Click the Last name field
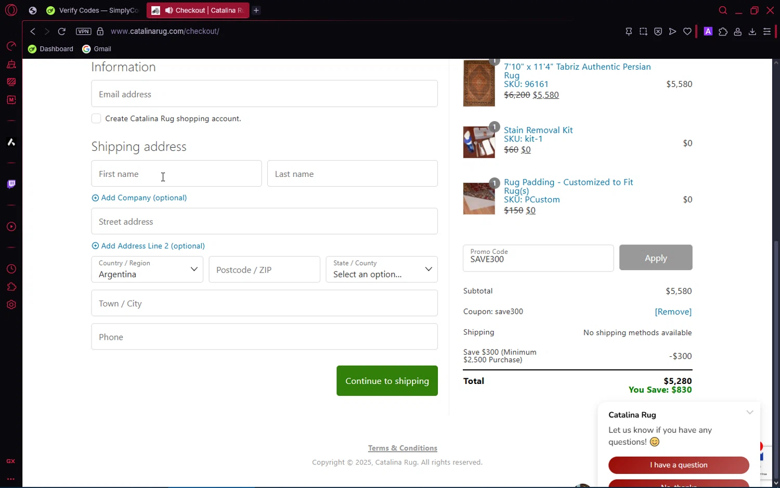The width and height of the screenshot is (780, 488). [x=352, y=173]
